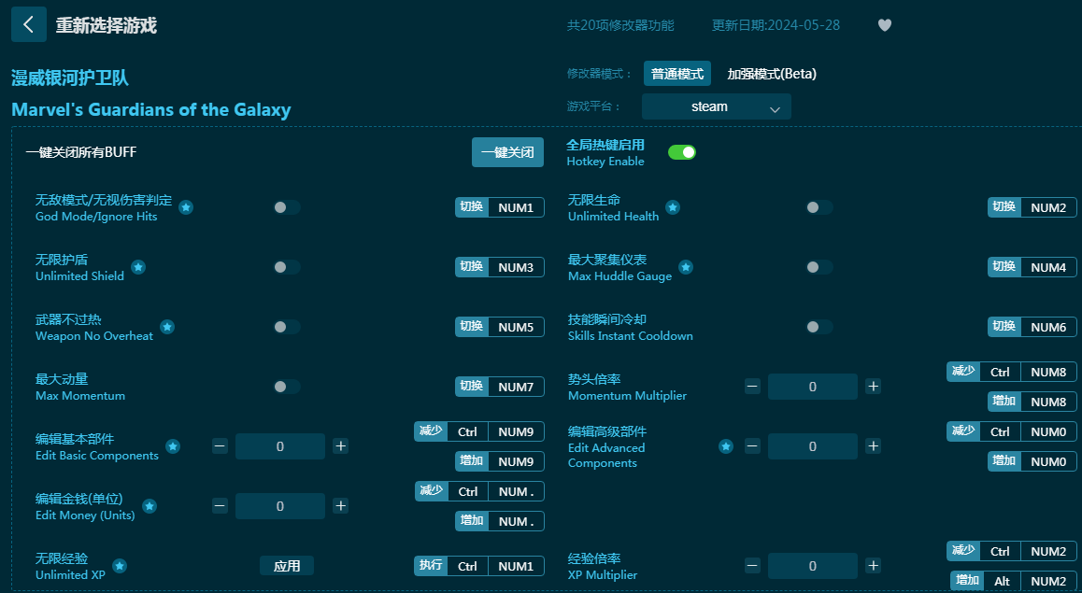The width and height of the screenshot is (1082, 593).
Task: Favorite this trainer with the heart icon
Action: (x=885, y=25)
